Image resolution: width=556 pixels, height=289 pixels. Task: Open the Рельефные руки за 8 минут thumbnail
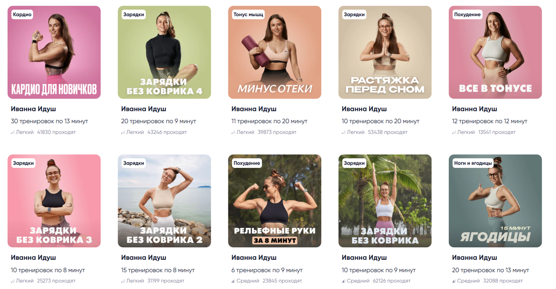(x=275, y=201)
